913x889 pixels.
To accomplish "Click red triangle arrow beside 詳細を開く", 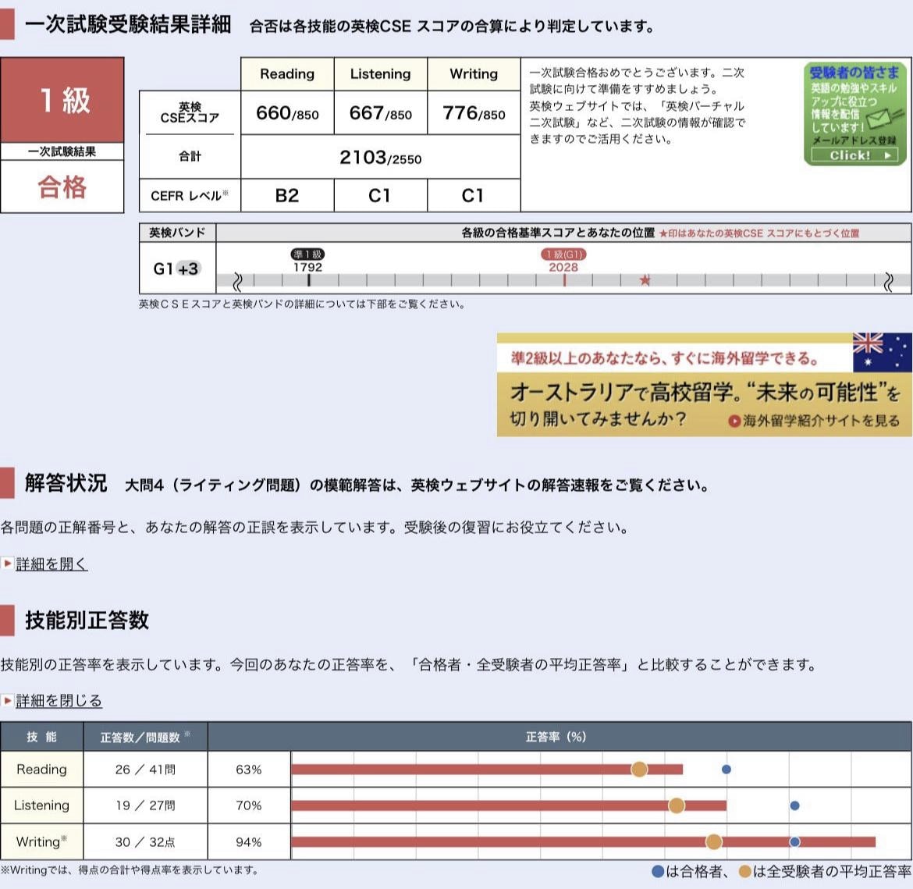I will (7, 564).
